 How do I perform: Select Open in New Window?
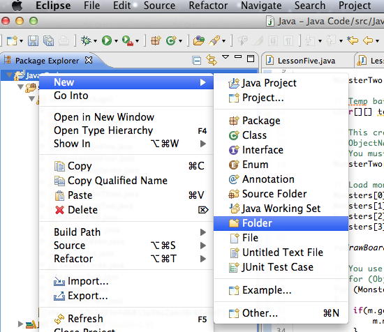click(x=126, y=117)
